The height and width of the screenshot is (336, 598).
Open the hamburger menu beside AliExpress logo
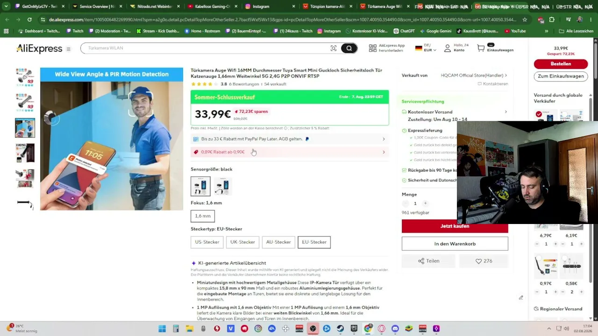[x=68, y=49]
